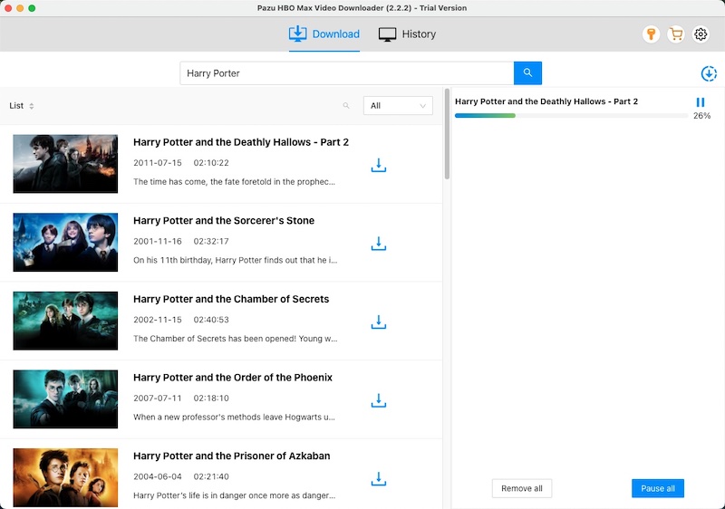Click description starting 'On his 11th birthday'
Screen dimensions: 725x509
point(236,260)
